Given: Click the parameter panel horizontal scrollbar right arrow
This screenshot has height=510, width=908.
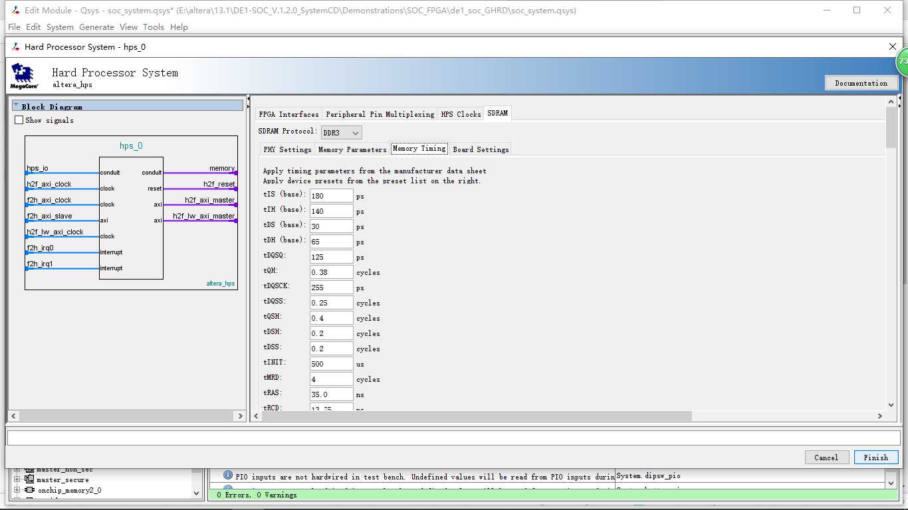Looking at the screenshot, I should [879, 416].
